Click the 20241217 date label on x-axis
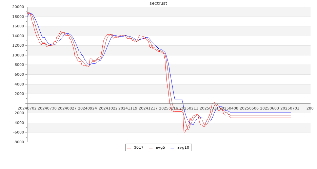This screenshot has height=169, width=317. [x=148, y=108]
